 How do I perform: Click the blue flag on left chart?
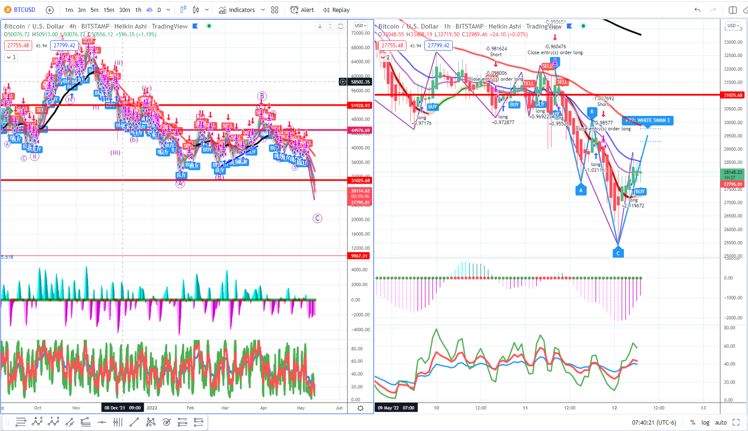pyautogui.click(x=195, y=26)
